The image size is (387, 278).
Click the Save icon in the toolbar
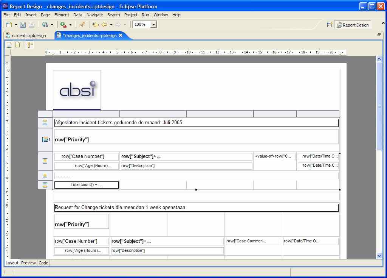(x=23, y=25)
